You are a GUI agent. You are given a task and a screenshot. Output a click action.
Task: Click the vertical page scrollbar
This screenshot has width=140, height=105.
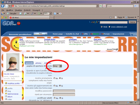[138, 60]
